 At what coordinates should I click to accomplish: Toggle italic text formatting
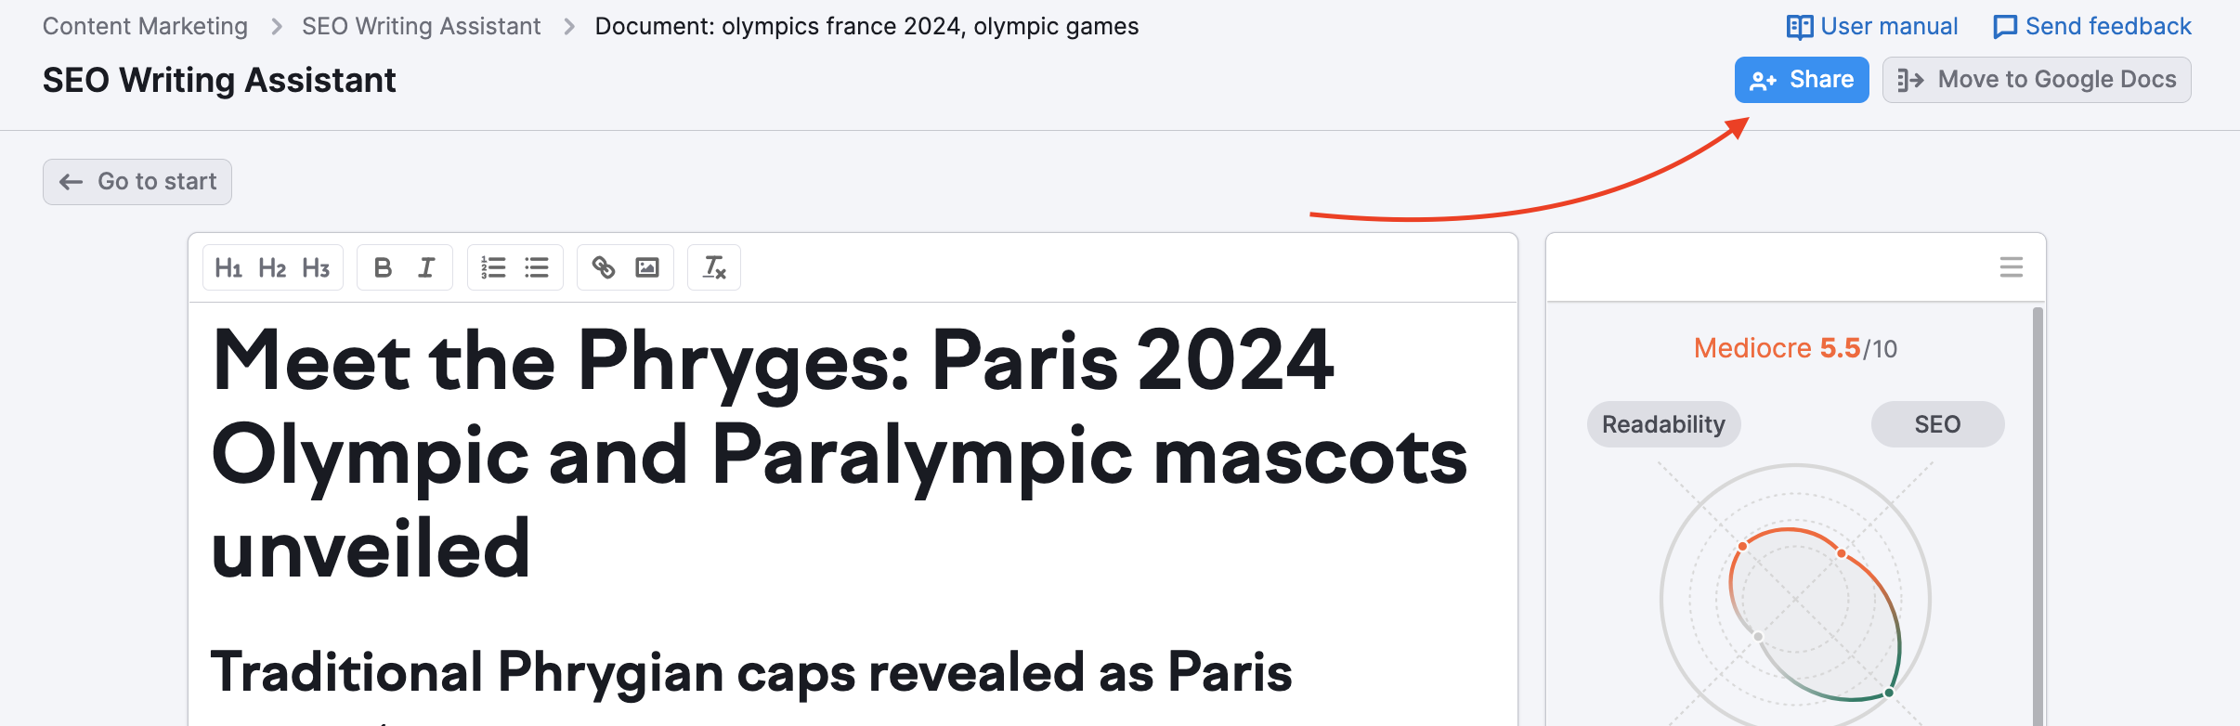(x=426, y=268)
